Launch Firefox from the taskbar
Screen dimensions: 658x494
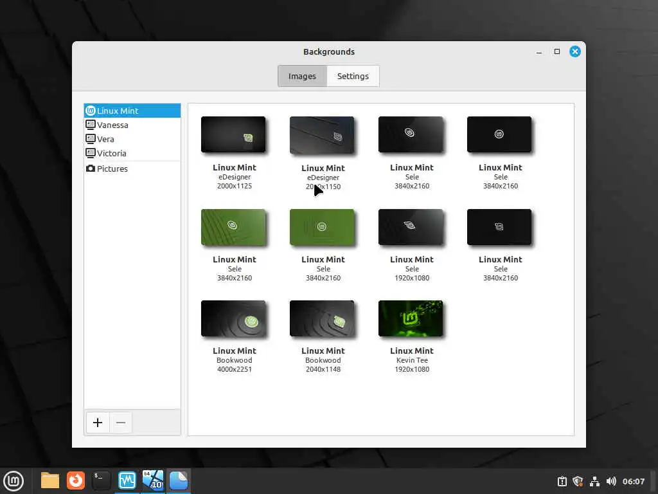click(76, 480)
